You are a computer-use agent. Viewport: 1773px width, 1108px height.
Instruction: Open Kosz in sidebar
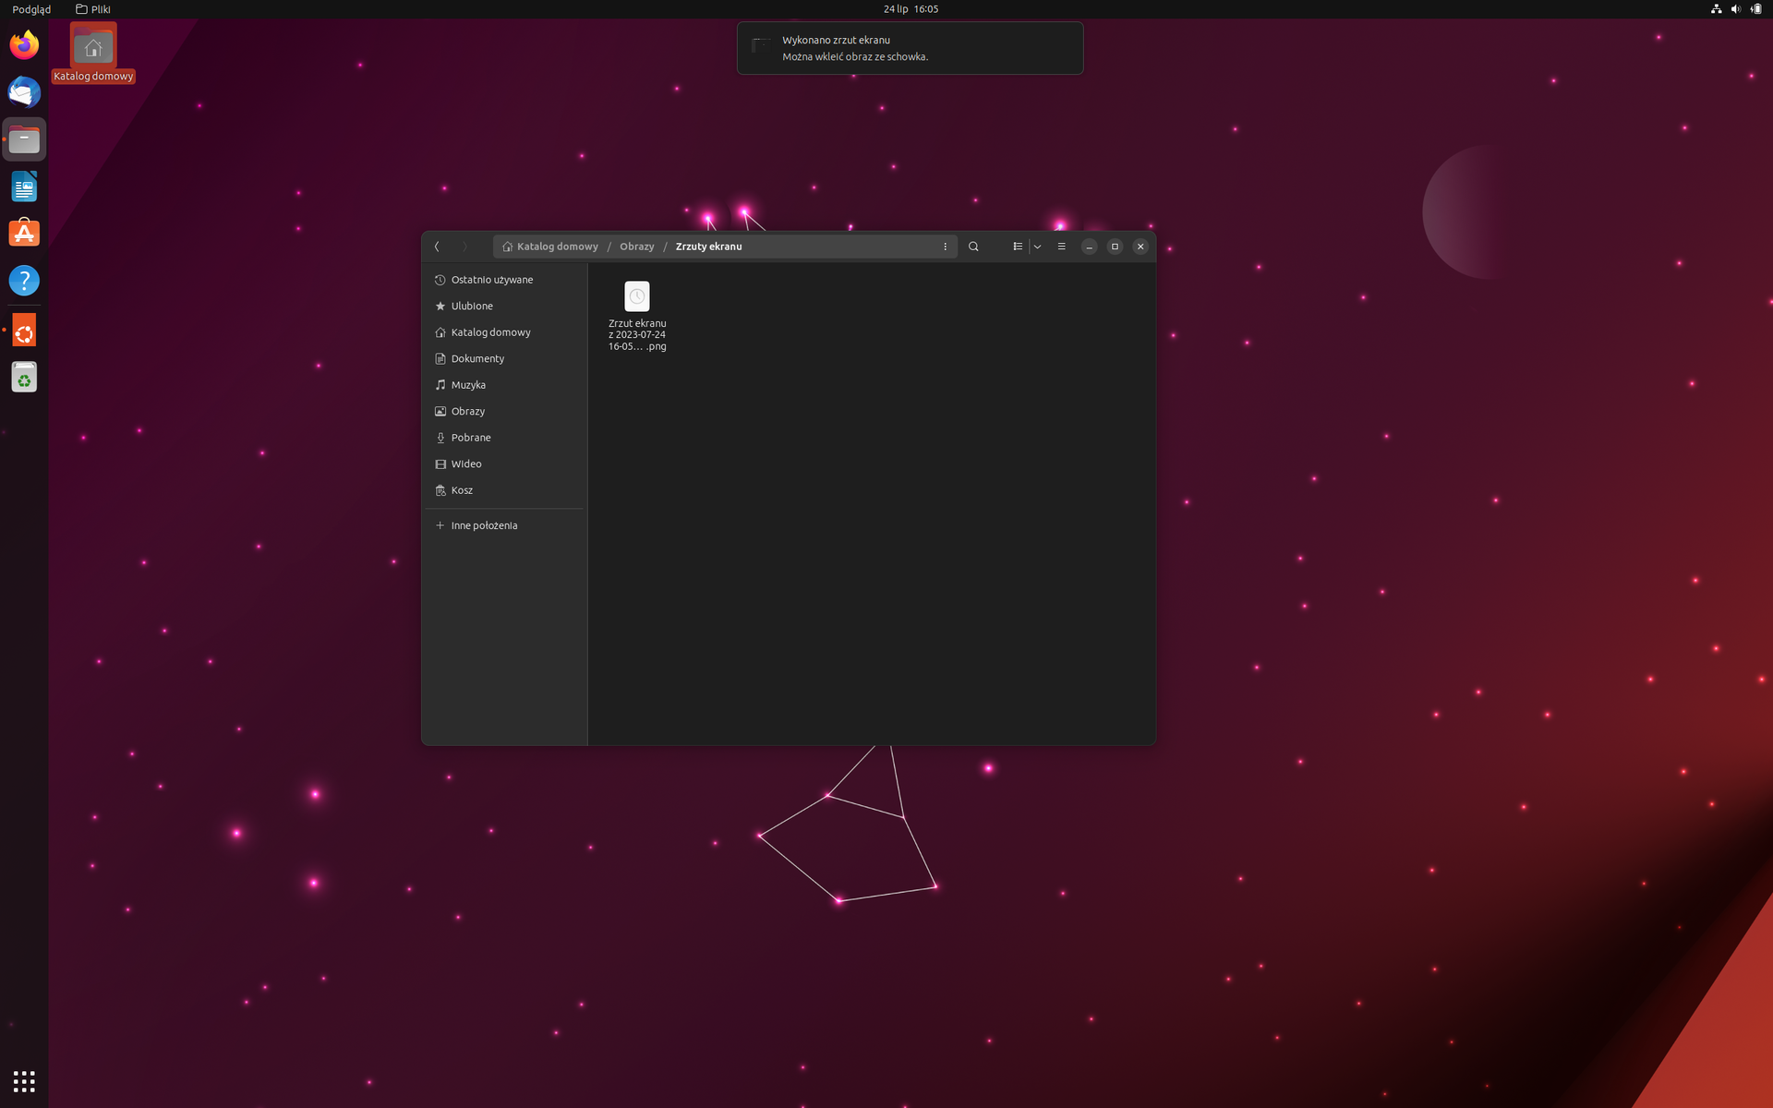[462, 490]
